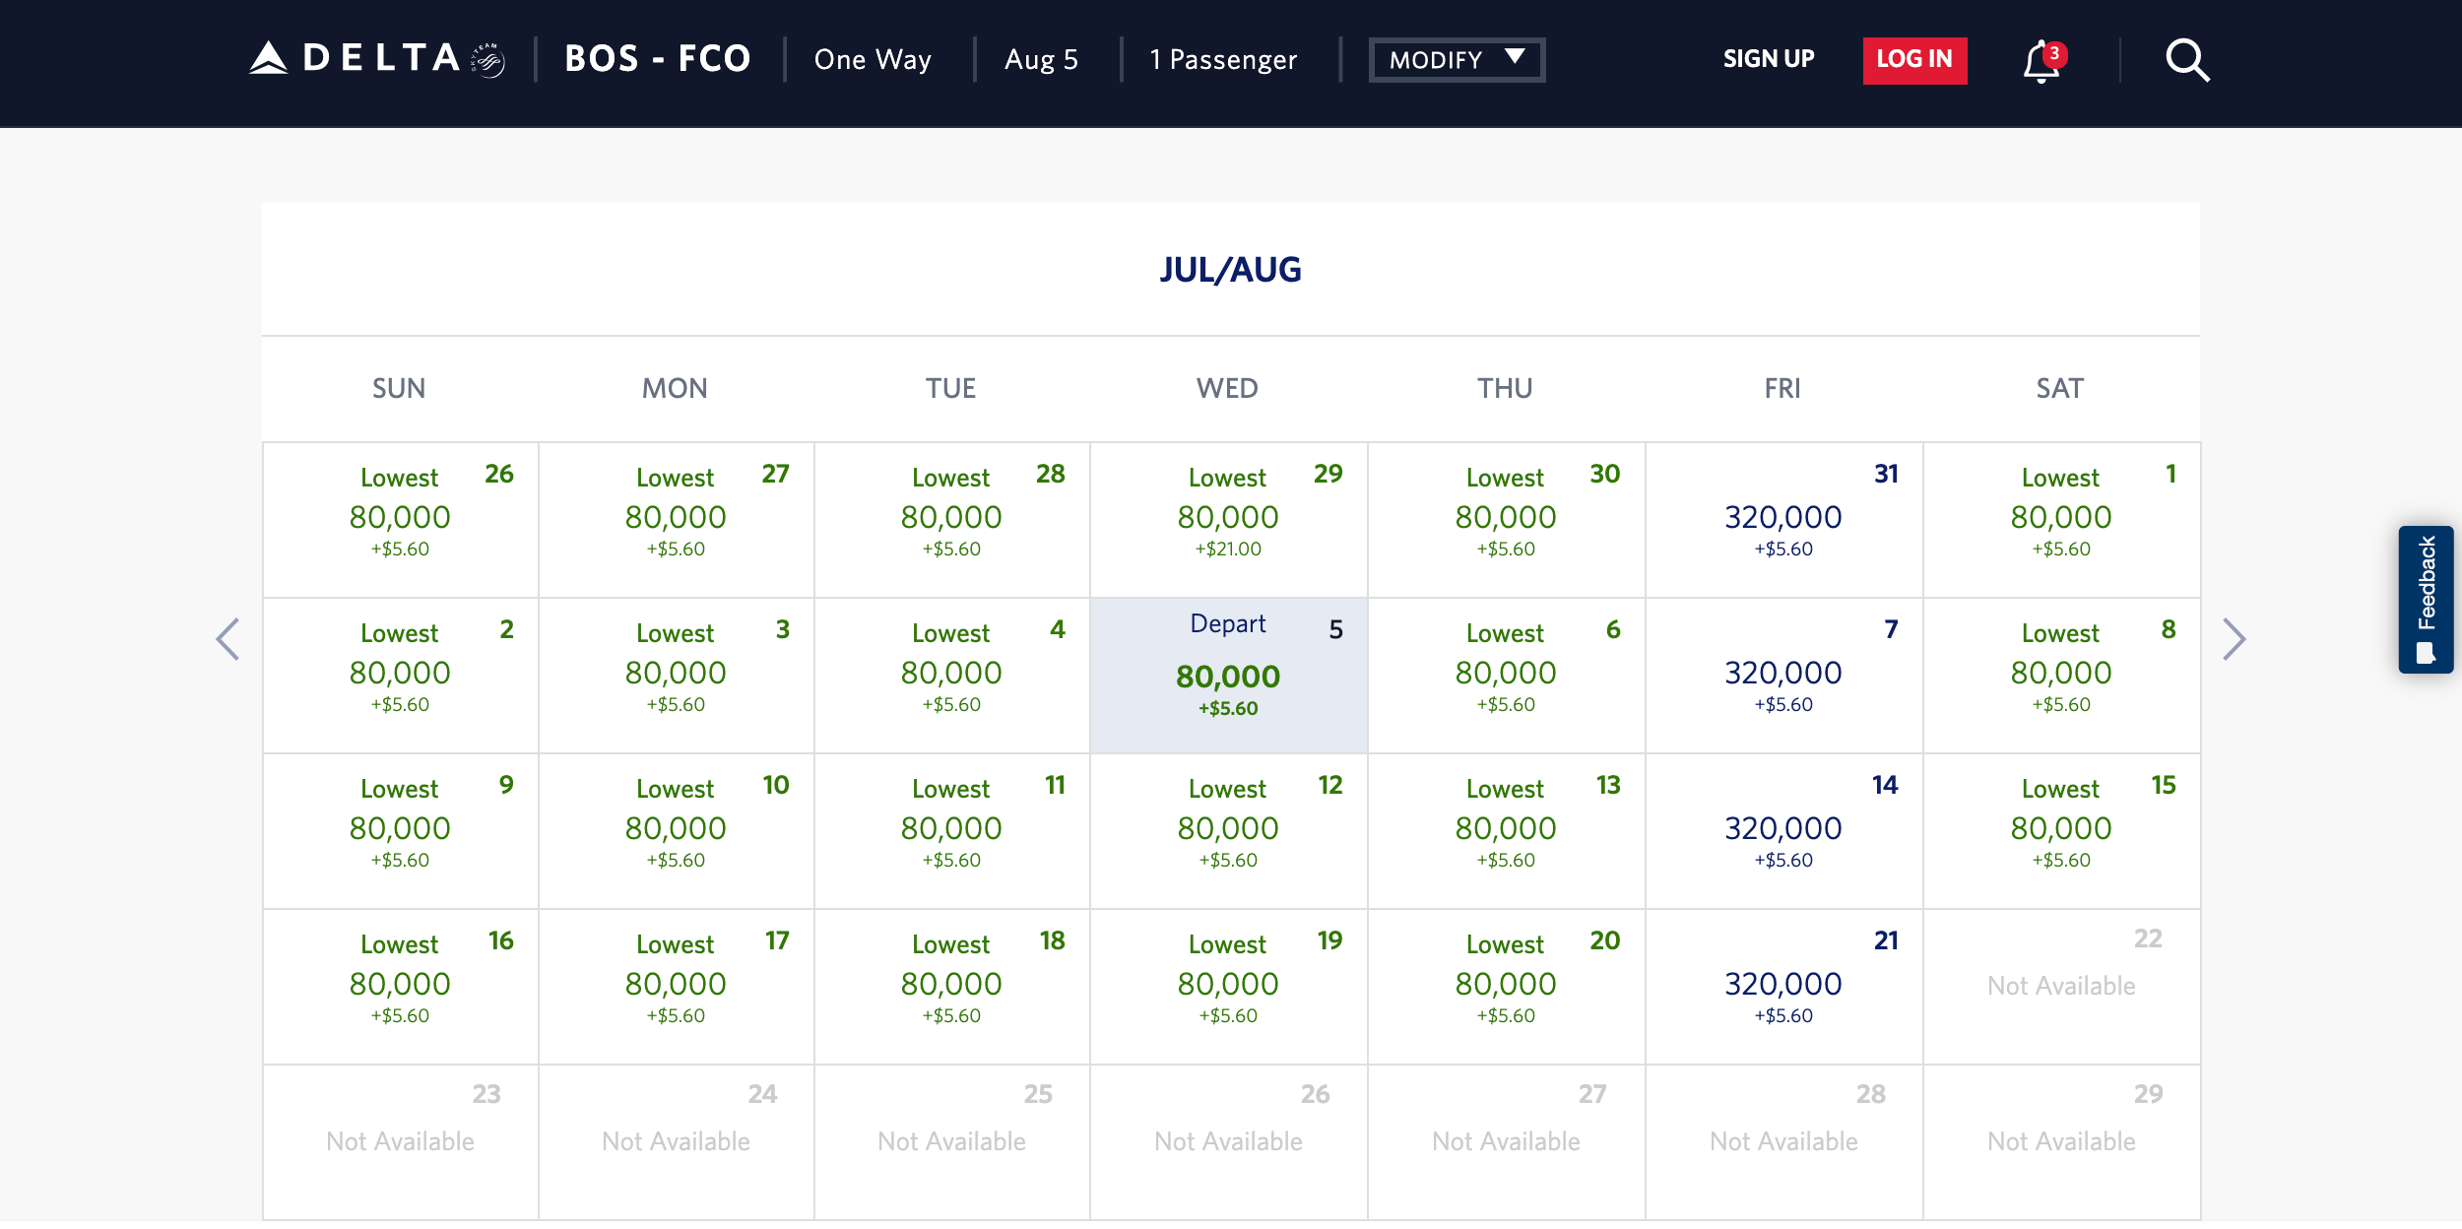Expand the MODIFY dropdown

[1457, 60]
